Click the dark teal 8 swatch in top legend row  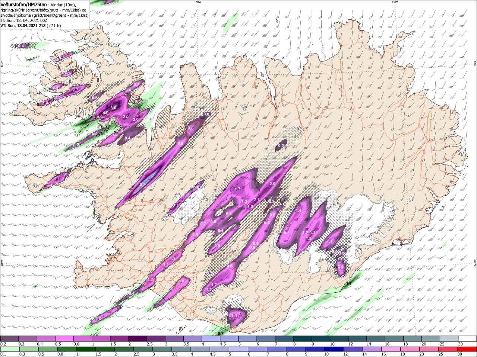(303, 339)
